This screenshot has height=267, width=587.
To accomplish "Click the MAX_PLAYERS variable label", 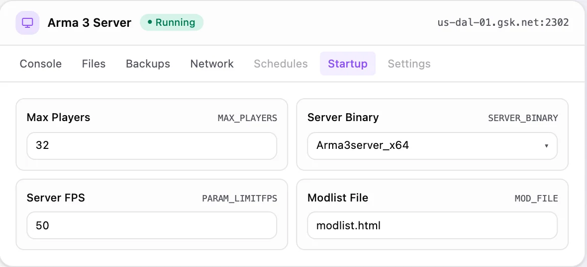I will [247, 118].
